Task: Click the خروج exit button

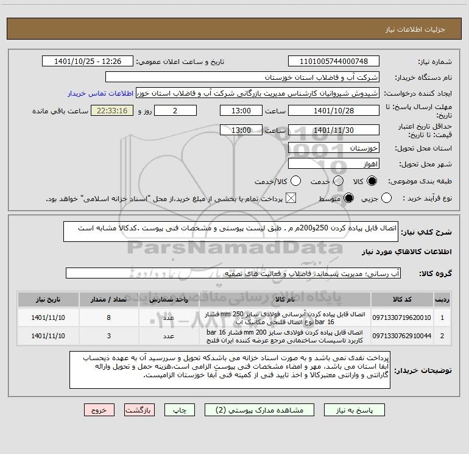Action: [99, 410]
